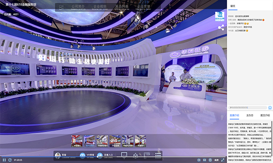Open the 客服 customer service avatar
Image resolution: width=273 pixels, height=163 pixels.
coord(58,155)
